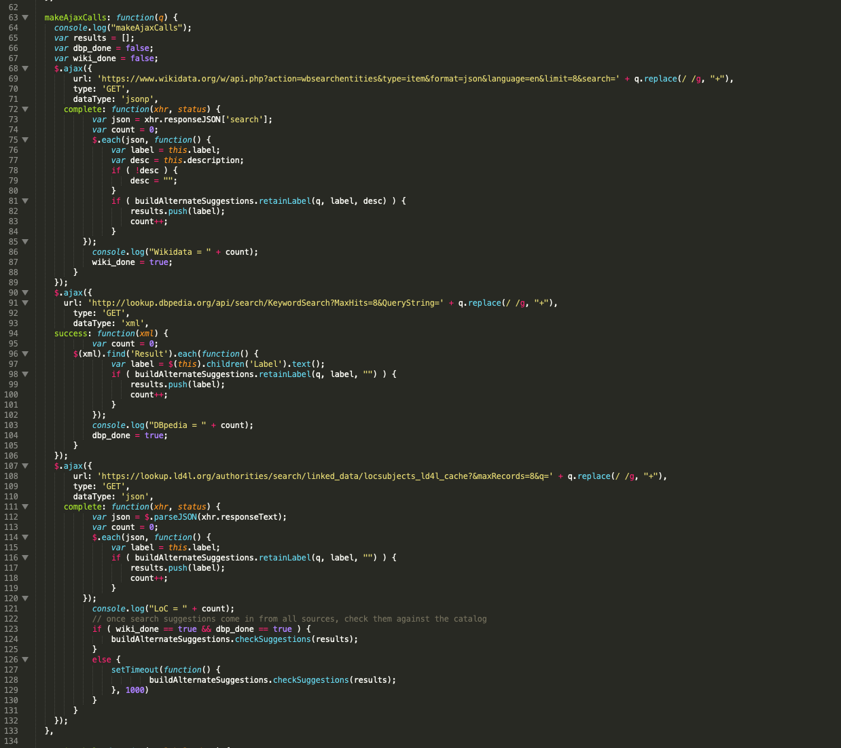Collapse the complete callback on line 72
The image size is (841, 748).
(25, 109)
